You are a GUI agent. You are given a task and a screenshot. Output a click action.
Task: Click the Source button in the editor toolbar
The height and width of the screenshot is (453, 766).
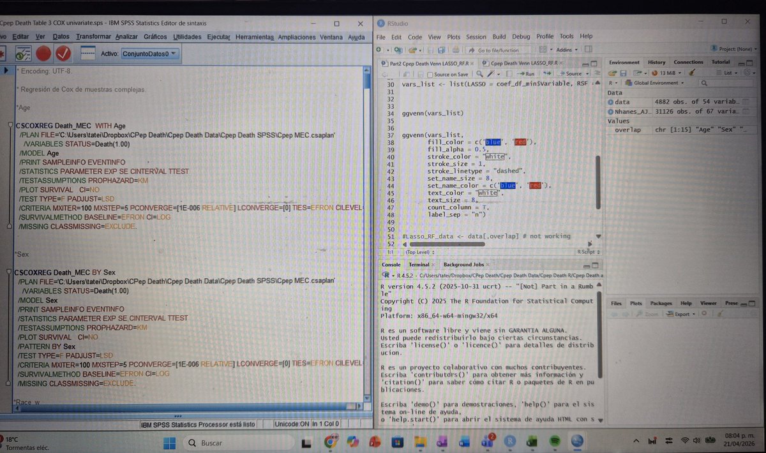pos(569,74)
